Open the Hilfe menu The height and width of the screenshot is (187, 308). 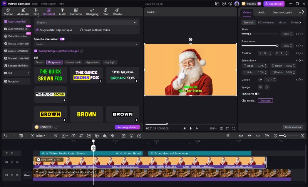pyautogui.click(x=61, y=4)
